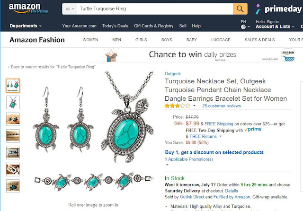The height and width of the screenshot is (211, 303).
Task: Click the Amazon shopping cart icon in banner
Action: [288, 55]
